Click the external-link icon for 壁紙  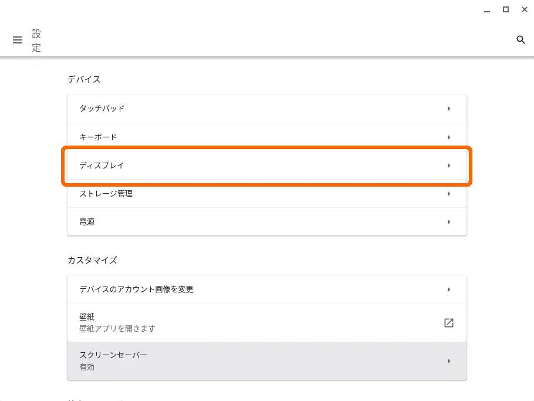(x=449, y=323)
